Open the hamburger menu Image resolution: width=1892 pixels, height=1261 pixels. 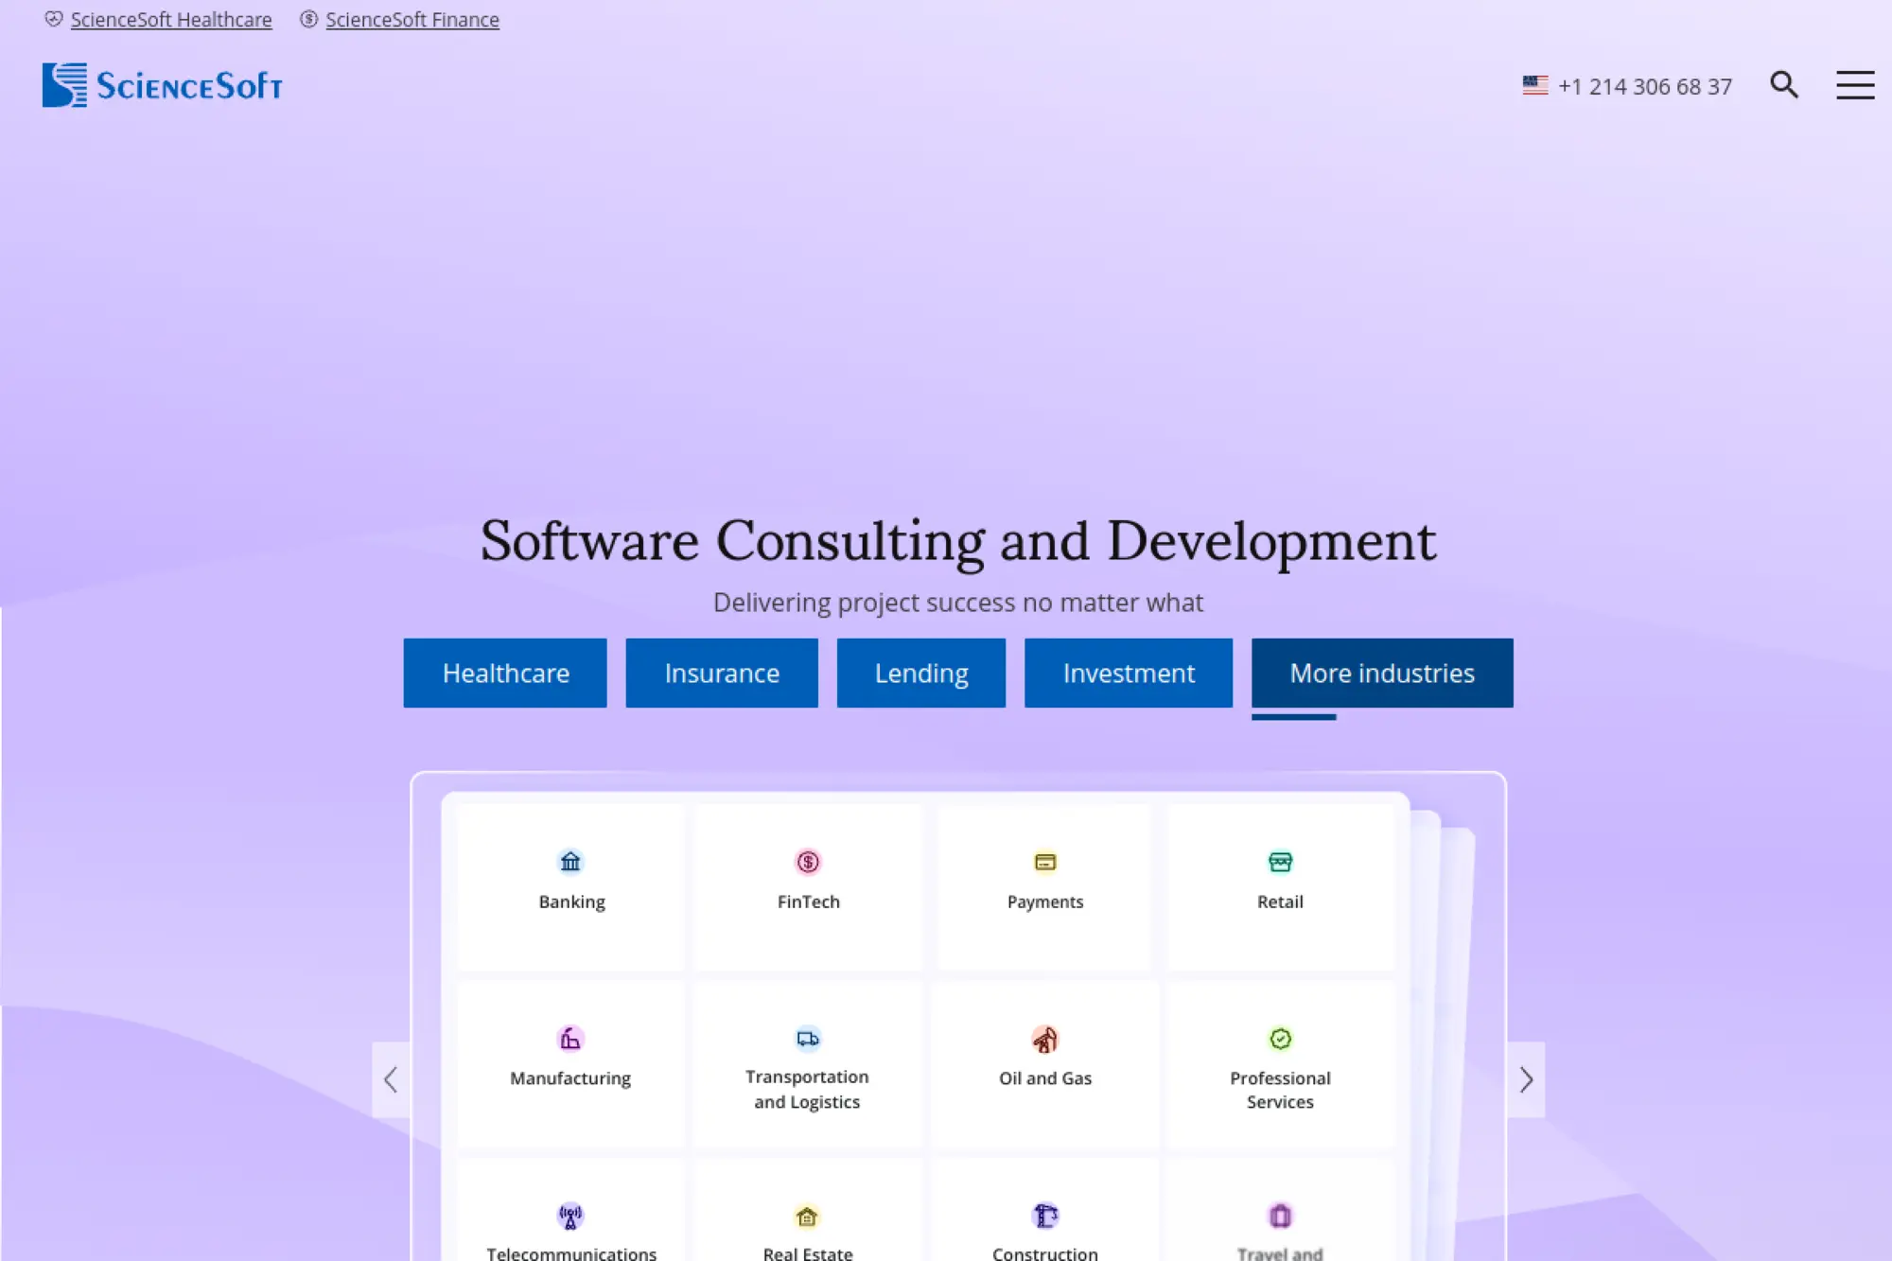coord(1854,85)
